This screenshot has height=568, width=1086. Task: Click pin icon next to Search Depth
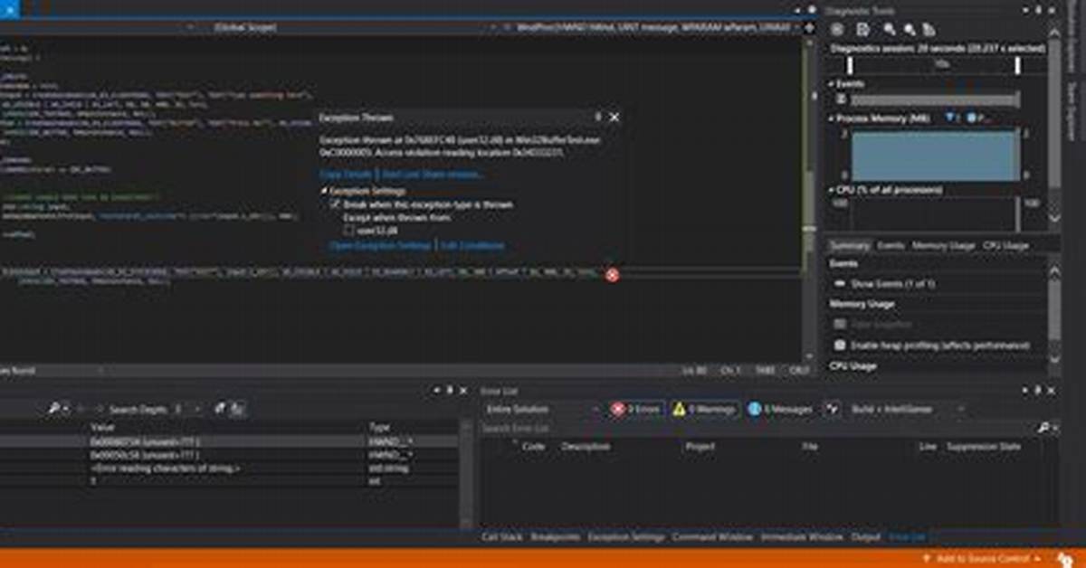coord(219,409)
